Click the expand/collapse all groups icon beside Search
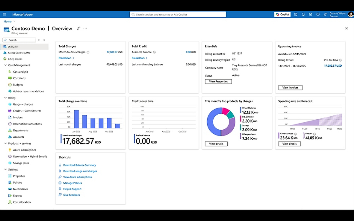This screenshot has width=354, height=221. point(39,40)
